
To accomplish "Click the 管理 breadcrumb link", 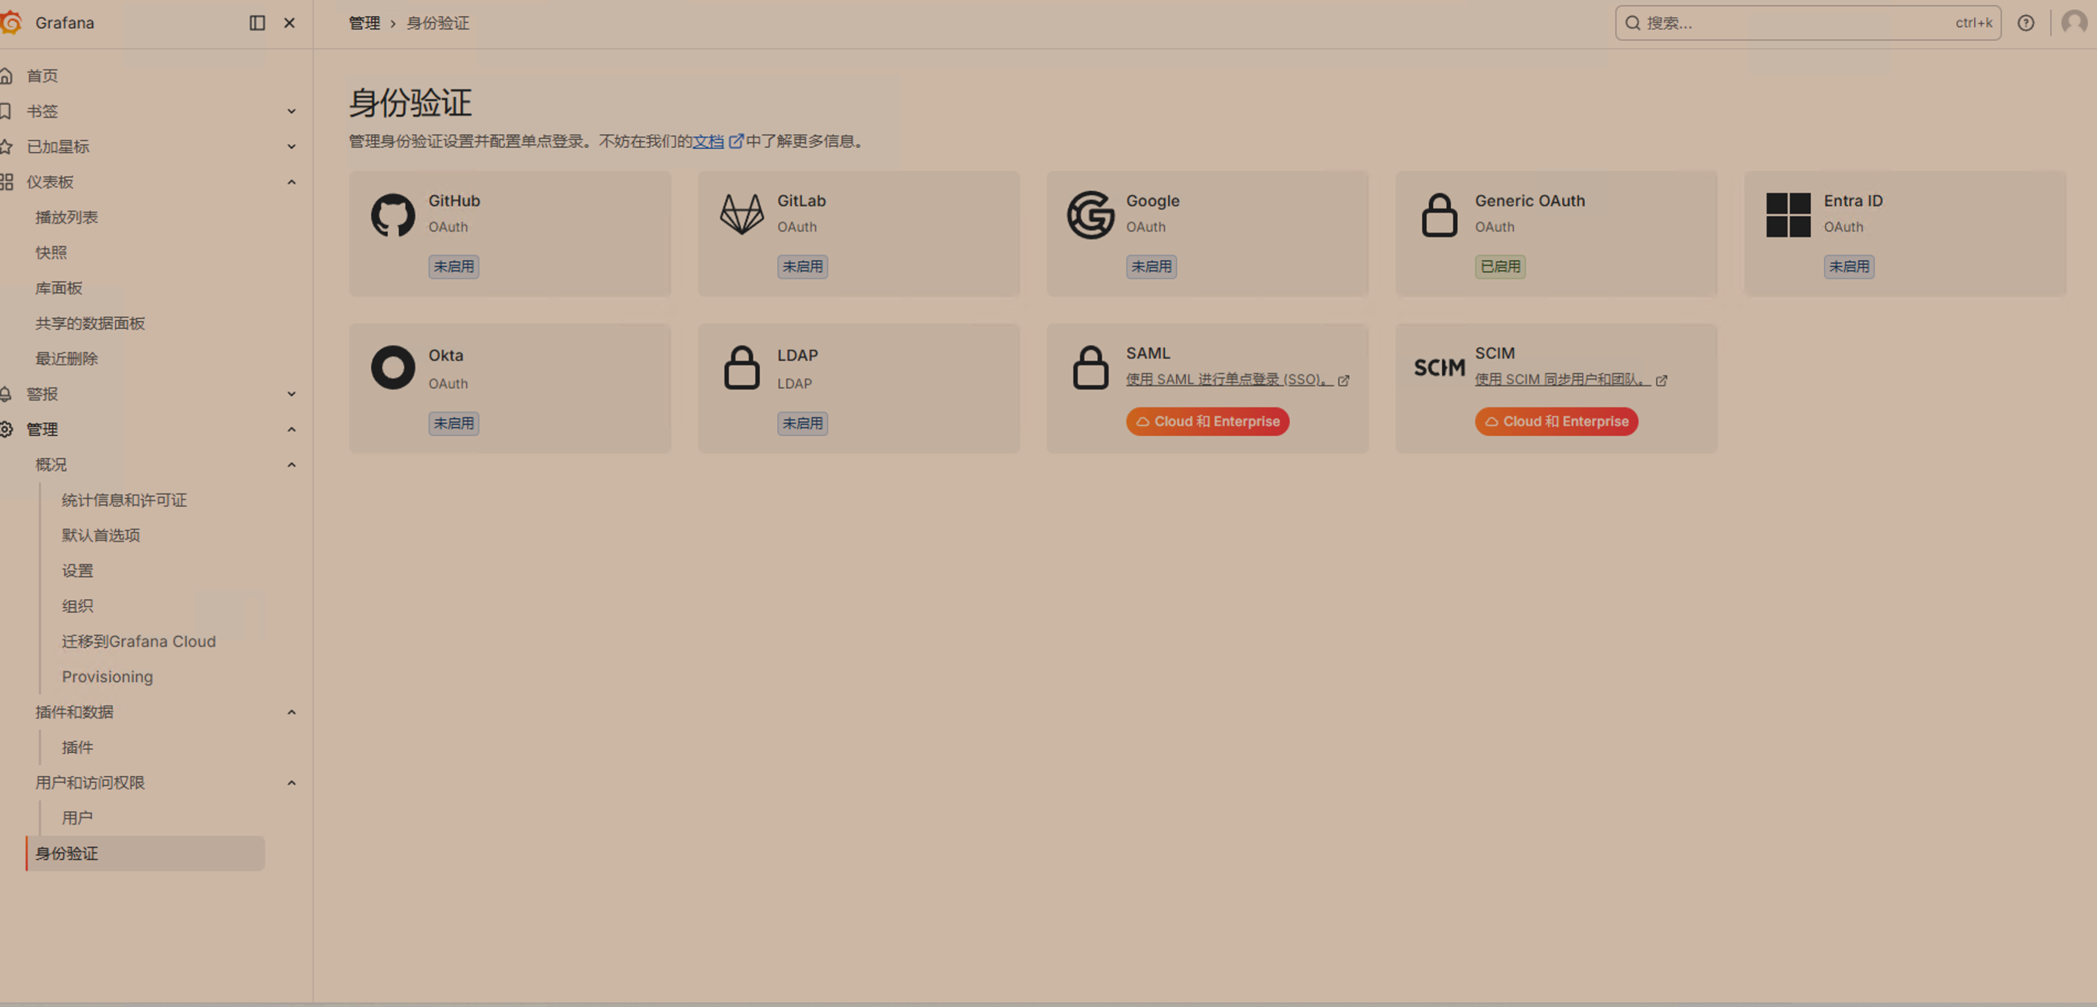I will coord(365,23).
